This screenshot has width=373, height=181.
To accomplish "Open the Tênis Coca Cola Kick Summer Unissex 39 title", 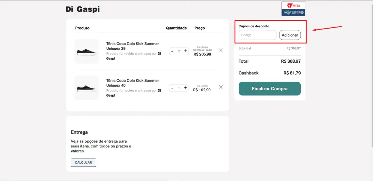I will [x=133, y=46].
